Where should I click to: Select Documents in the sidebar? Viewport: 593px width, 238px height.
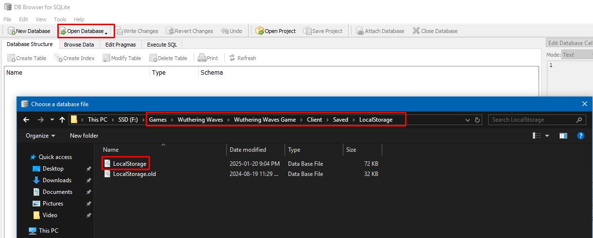coord(52,192)
